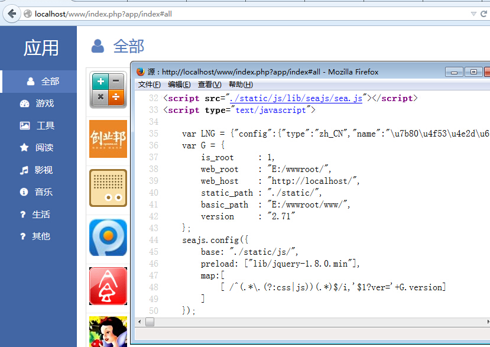Open the 文件(F) menu in source window
This screenshot has height=347, width=490.
point(150,85)
